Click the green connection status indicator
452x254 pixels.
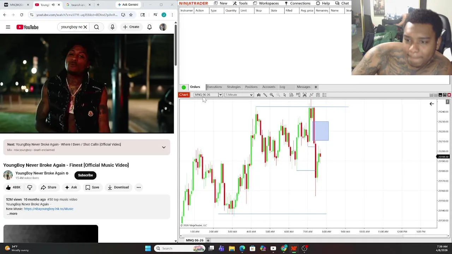(184, 87)
